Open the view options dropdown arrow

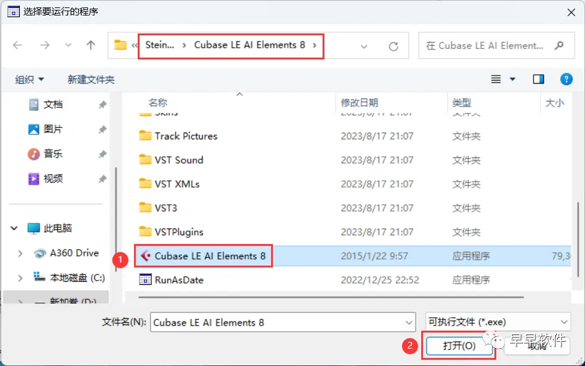pyautogui.click(x=512, y=79)
